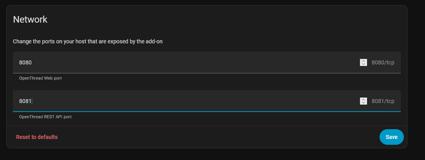Click the up arrow on Web port stepper
The height and width of the screenshot is (160, 425).
[364, 60]
